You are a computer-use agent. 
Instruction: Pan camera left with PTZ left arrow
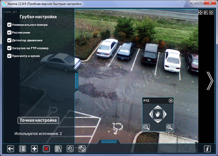click(x=151, y=114)
